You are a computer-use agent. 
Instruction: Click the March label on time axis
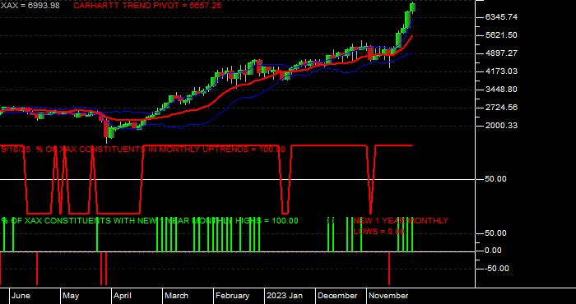pyautogui.click(x=176, y=296)
